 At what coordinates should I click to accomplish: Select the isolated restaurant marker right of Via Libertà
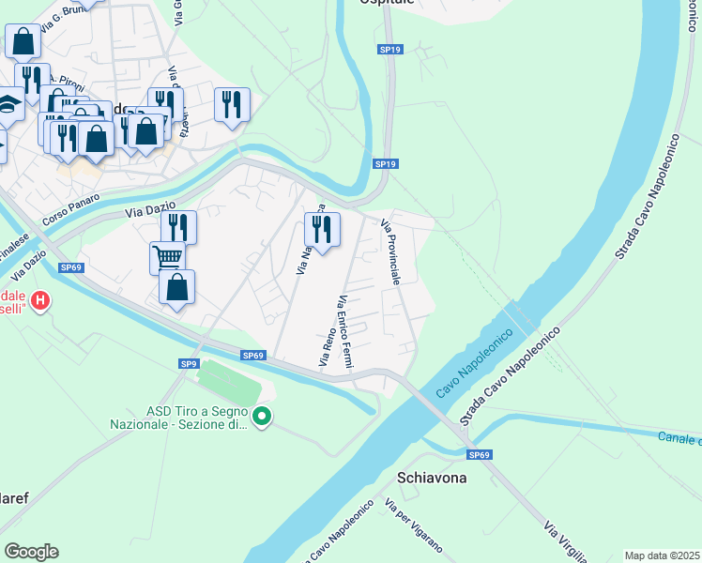(232, 105)
